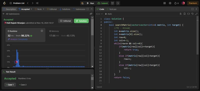Expand editor with diagonal arrows icon

click(x=196, y=14)
